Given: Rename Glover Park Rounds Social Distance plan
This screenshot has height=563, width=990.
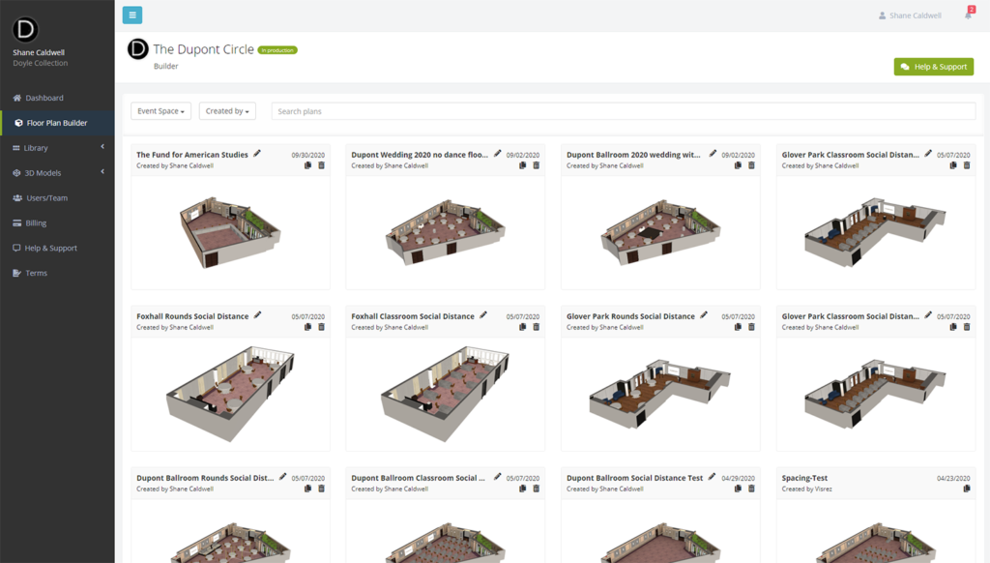Looking at the screenshot, I should (704, 315).
